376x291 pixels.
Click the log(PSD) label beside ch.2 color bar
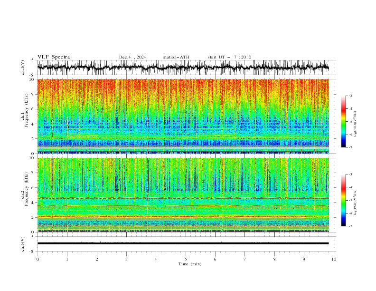[x=355, y=203]
